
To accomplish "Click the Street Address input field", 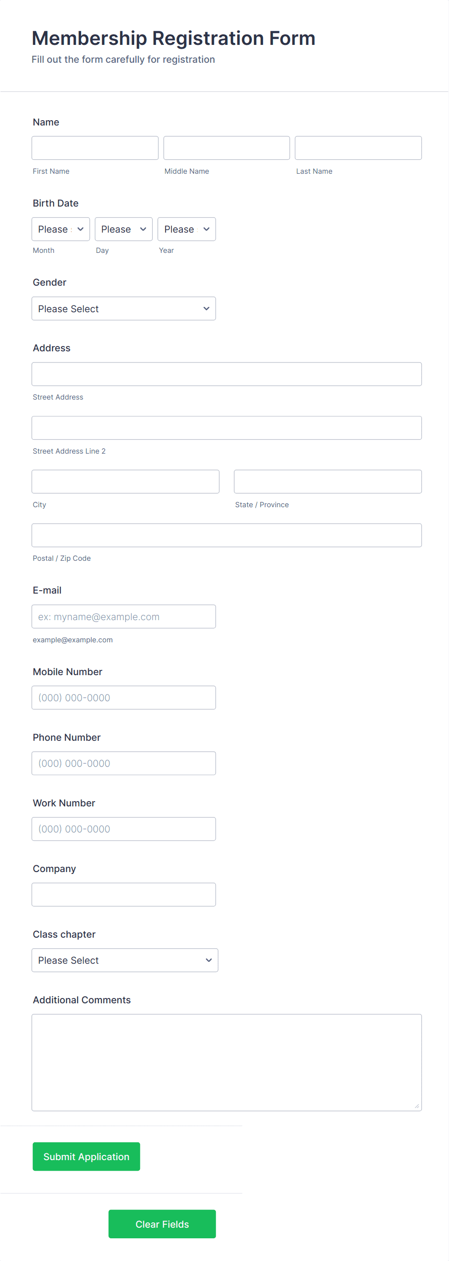I will point(226,374).
